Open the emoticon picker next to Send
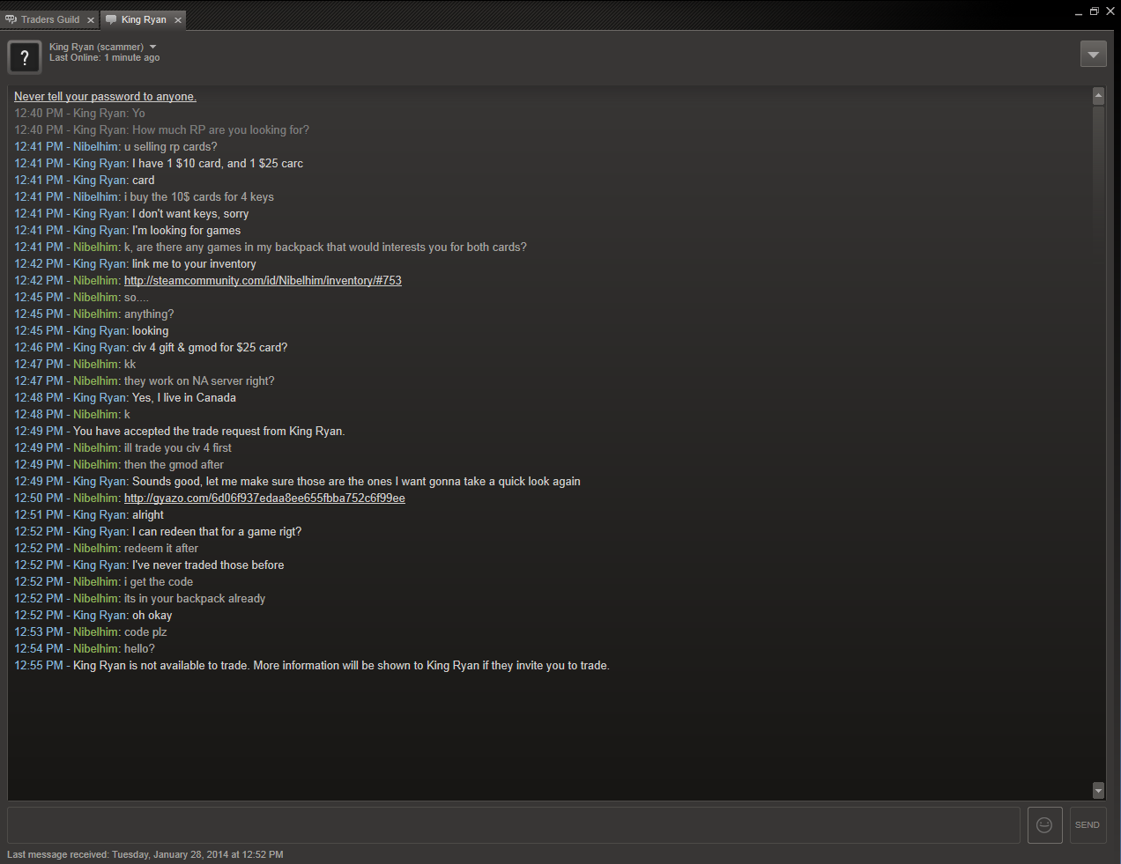The width and height of the screenshot is (1121, 864). pyautogui.click(x=1044, y=825)
